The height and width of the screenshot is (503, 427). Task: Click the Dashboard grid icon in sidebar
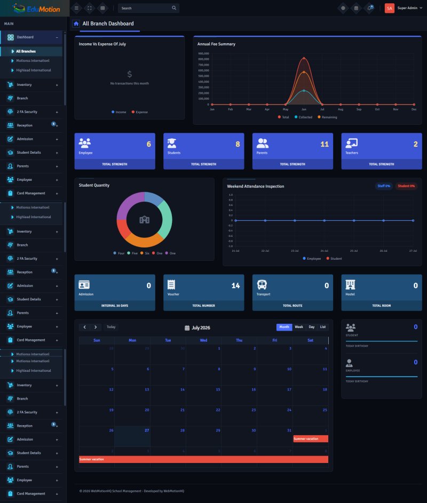coord(10,37)
